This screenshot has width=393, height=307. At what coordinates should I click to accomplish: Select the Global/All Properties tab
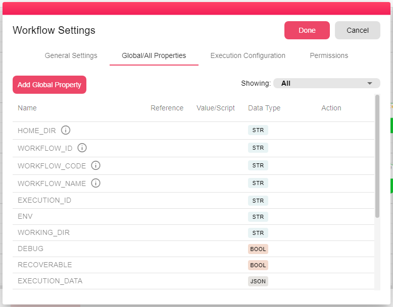coord(154,55)
